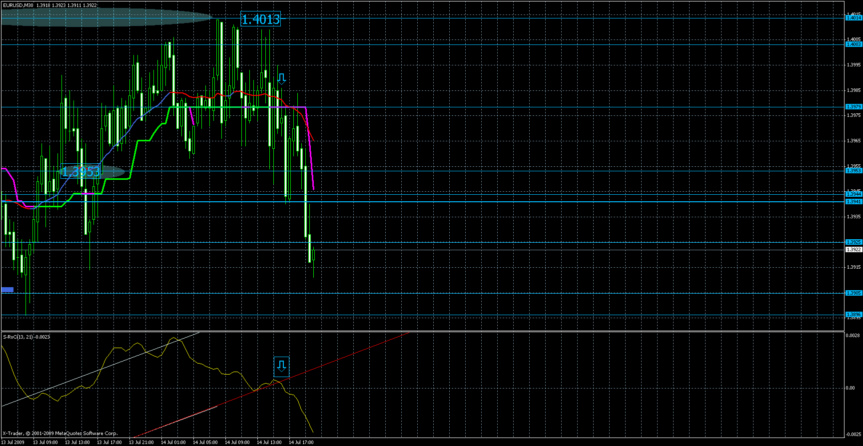
Task: Click the 1.3896 price tag on the price axis
Action: tap(854, 315)
